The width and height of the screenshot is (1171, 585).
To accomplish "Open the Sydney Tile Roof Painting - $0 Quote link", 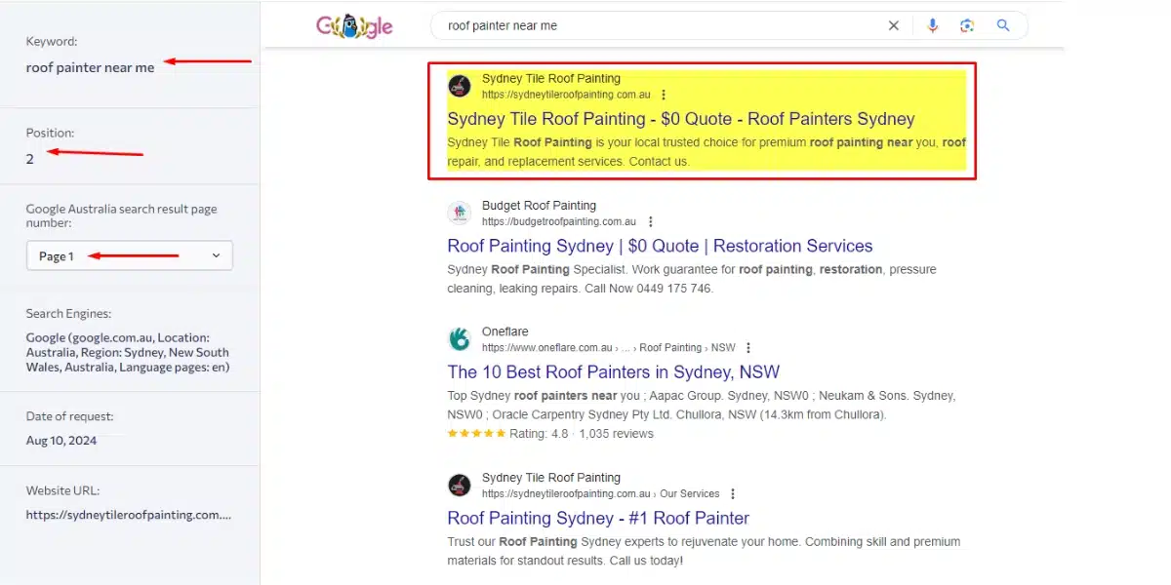I will (x=681, y=119).
